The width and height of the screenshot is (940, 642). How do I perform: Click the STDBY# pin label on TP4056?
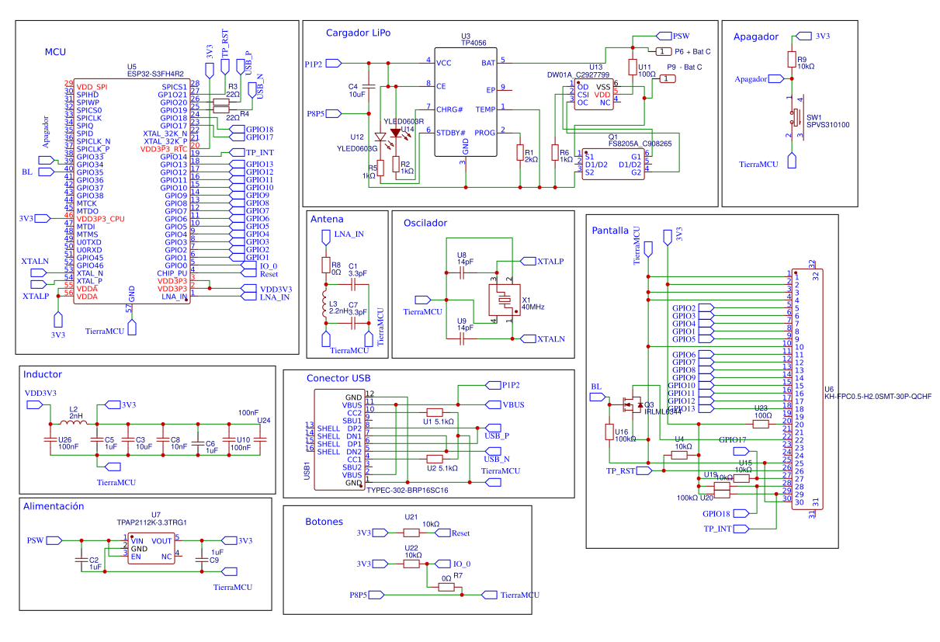(x=449, y=132)
